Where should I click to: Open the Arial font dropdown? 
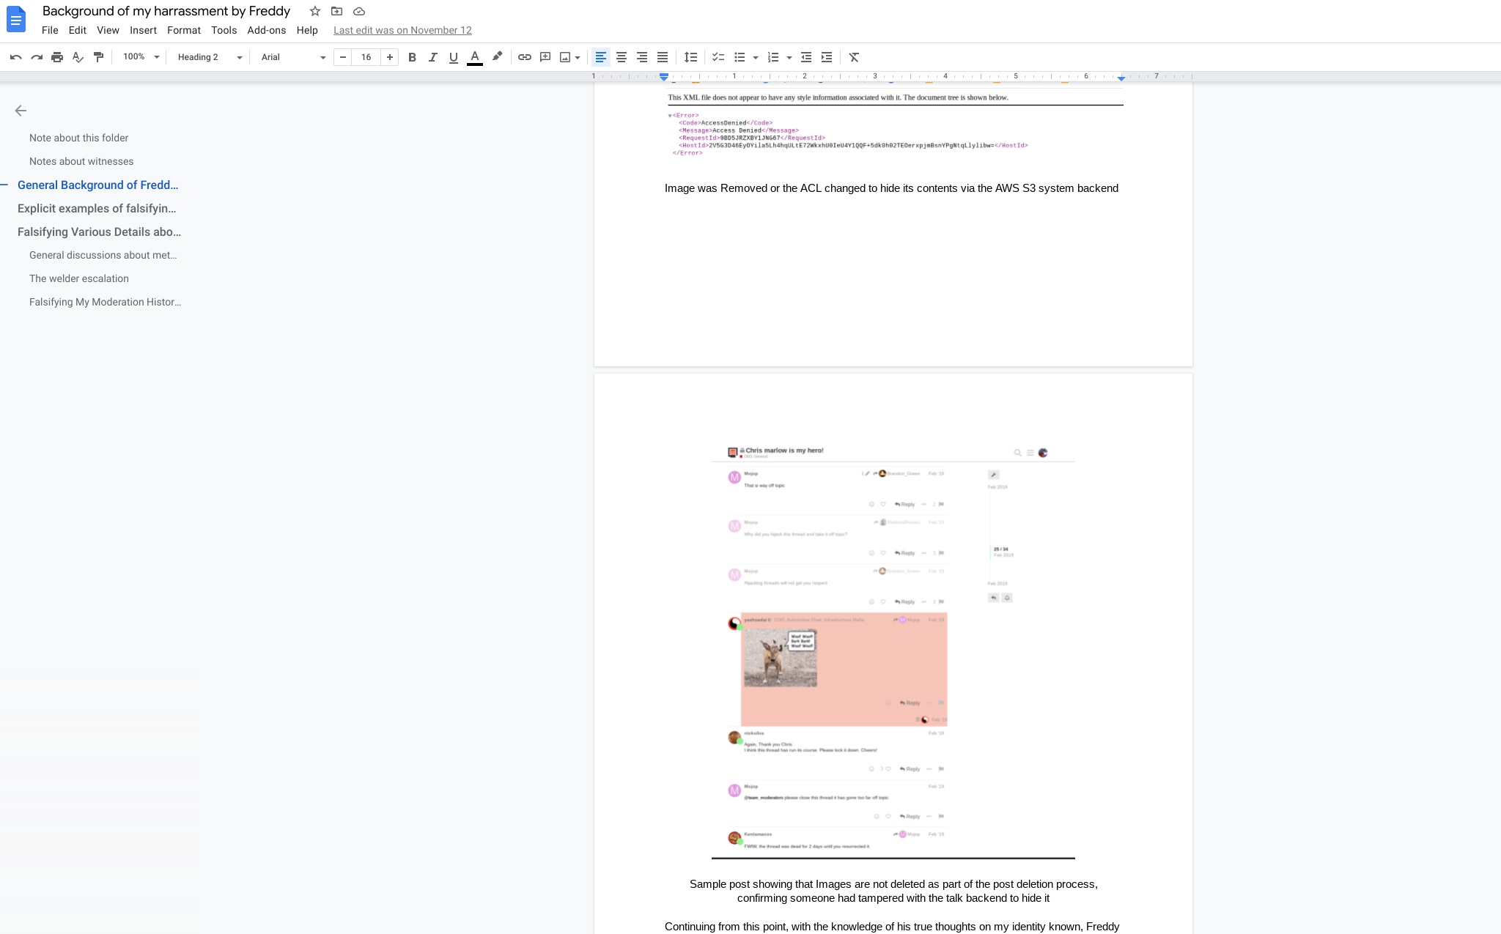coord(293,57)
